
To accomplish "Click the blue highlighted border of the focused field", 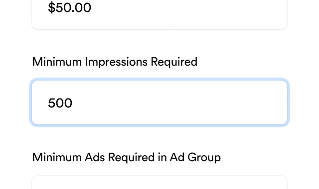I will click(x=159, y=79).
